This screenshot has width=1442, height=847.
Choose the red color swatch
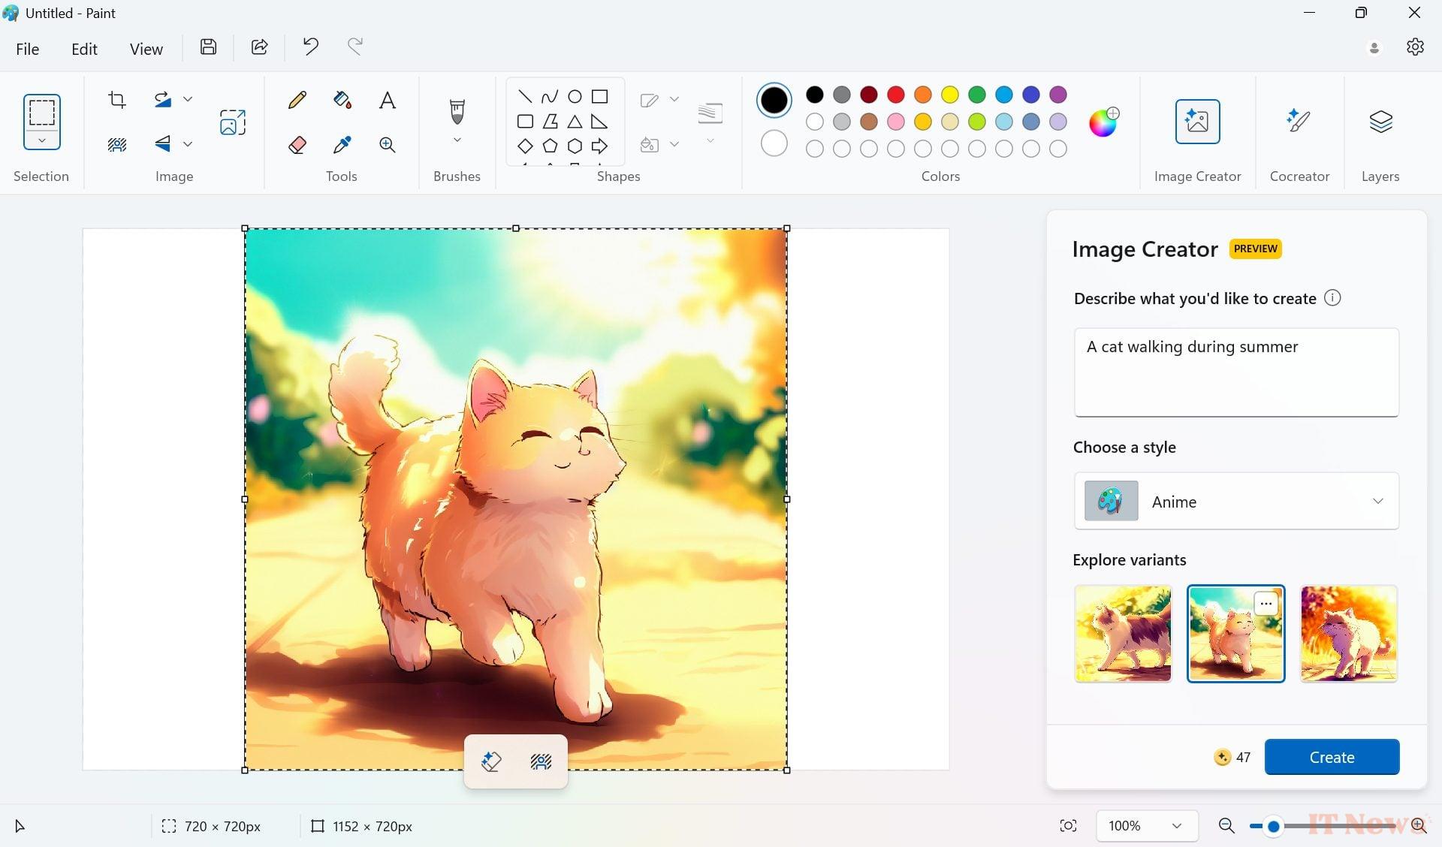coord(895,95)
